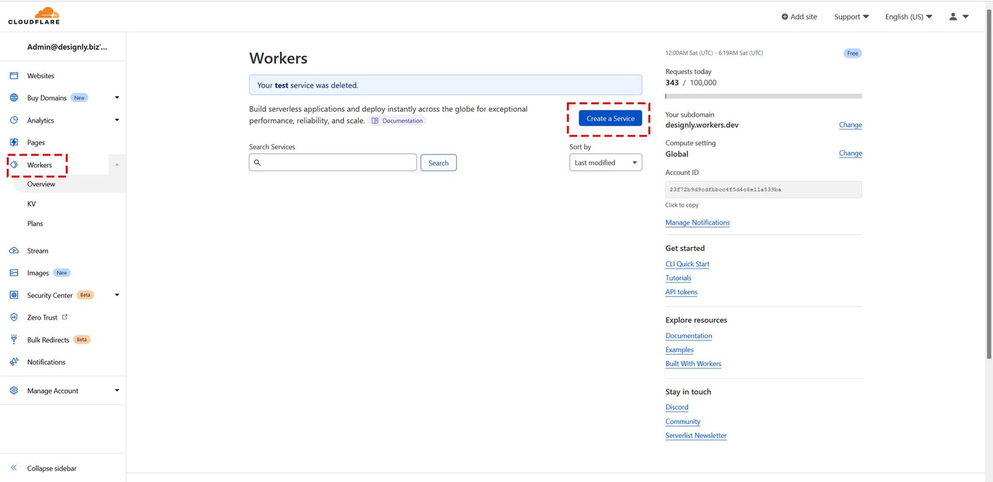Expand the Security Center submenu arrow
Screen dimensions: 993x482
point(117,295)
